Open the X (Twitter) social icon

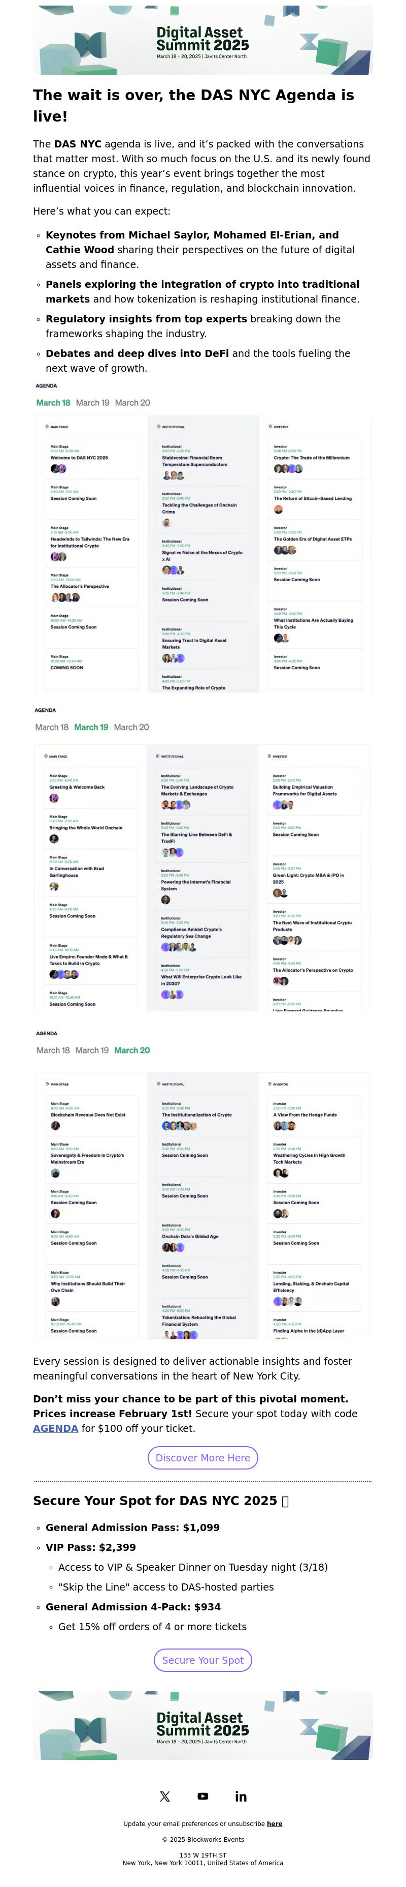[164, 1795]
